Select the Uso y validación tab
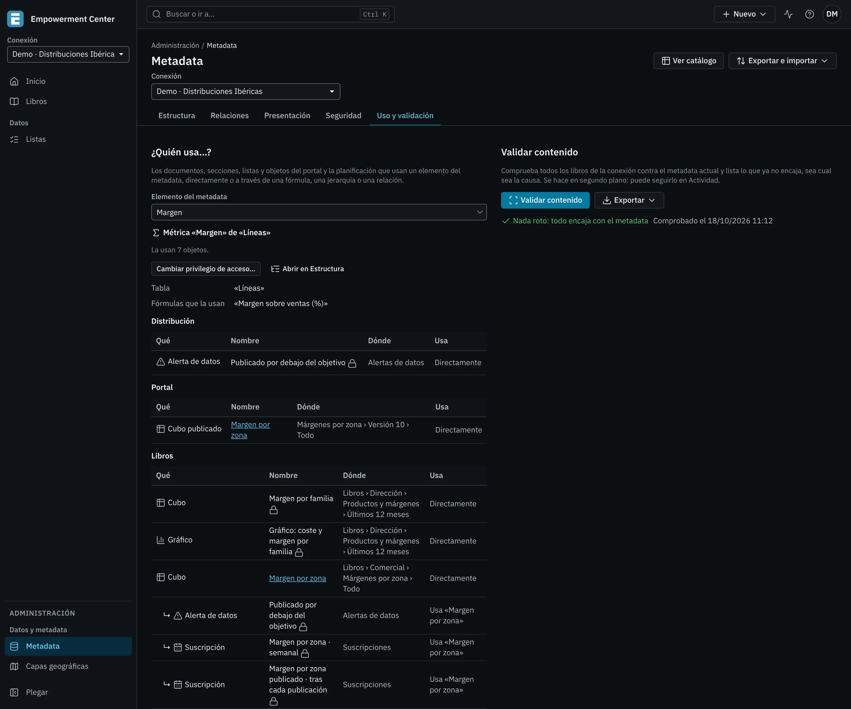Viewport: 851px width, 709px height. click(405, 116)
